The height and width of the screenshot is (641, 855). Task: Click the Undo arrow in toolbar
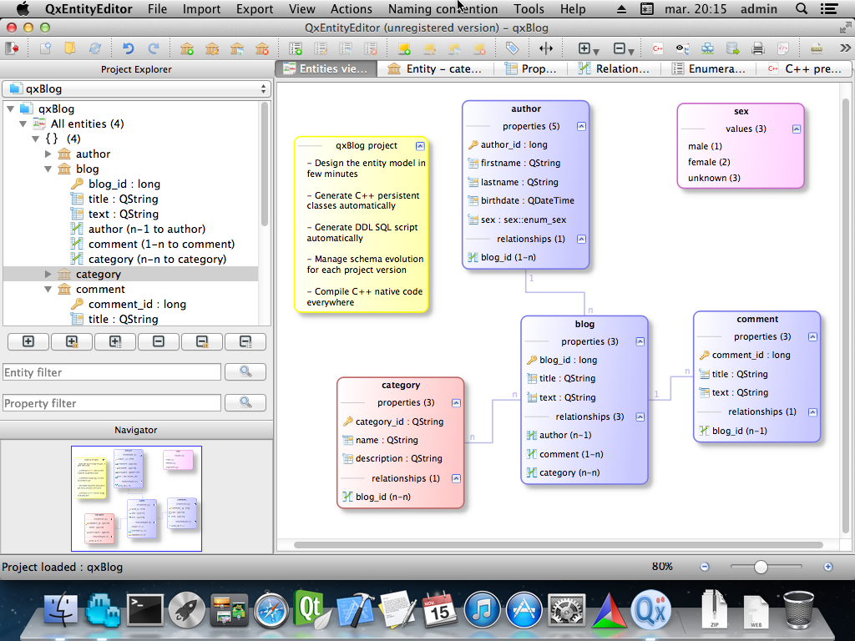click(x=128, y=49)
